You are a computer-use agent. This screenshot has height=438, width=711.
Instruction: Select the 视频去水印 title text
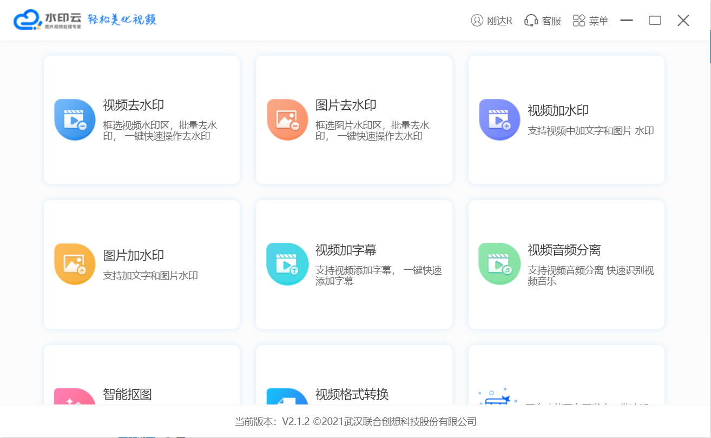point(133,105)
